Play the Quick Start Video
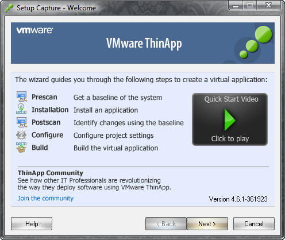 pyautogui.click(x=230, y=119)
